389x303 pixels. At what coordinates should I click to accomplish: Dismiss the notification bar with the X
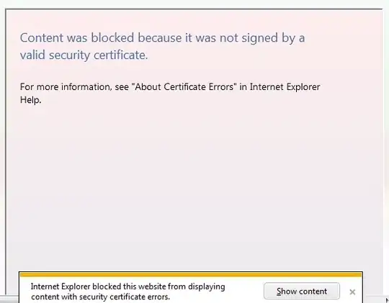point(352,291)
